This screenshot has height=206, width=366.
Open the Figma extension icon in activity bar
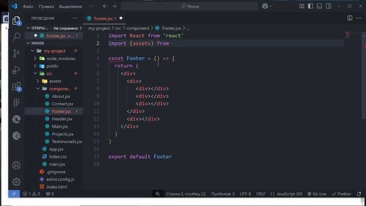17,103
